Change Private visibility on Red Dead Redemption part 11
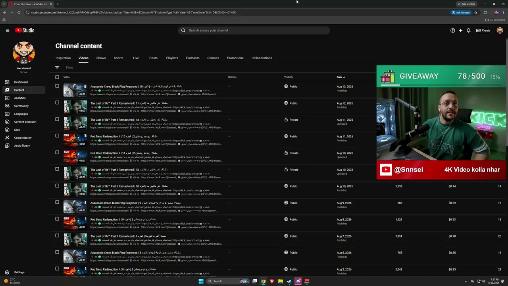This screenshot has height=286, width=508. (291, 153)
